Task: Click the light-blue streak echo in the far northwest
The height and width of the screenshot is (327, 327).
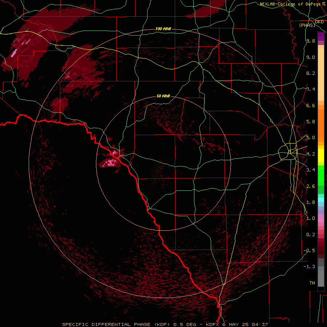Action: [14, 53]
